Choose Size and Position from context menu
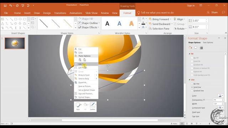This screenshot has height=128, width=228. pyautogui.click(x=86, y=94)
